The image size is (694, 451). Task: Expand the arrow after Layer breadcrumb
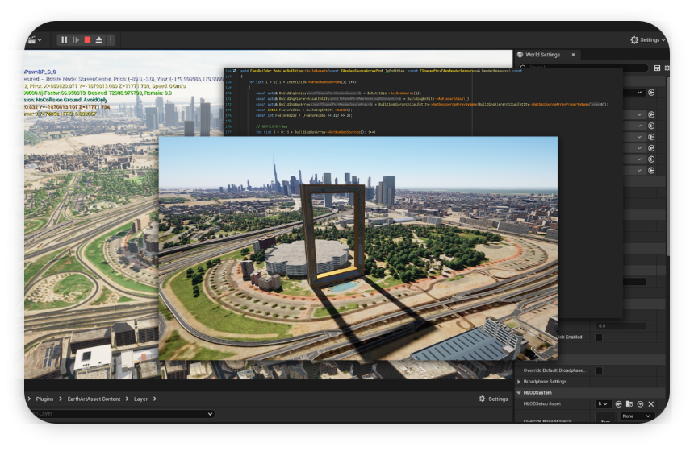(x=154, y=399)
